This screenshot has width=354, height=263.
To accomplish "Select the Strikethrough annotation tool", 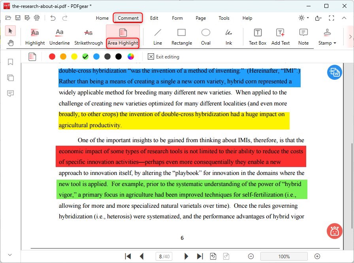I will 88,37.
